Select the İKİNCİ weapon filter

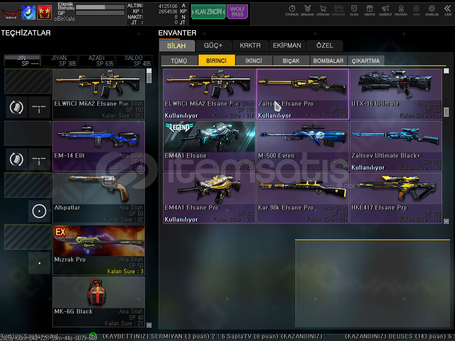pos(254,60)
